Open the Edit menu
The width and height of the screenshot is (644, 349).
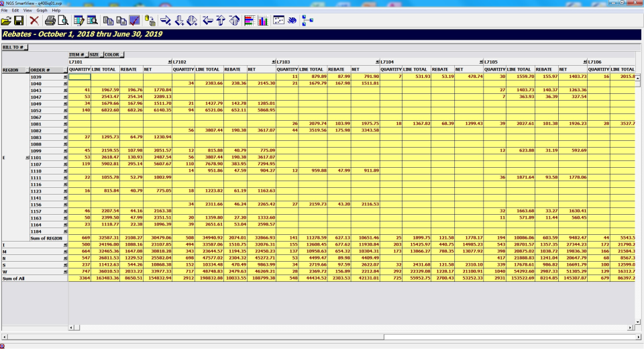click(x=15, y=10)
